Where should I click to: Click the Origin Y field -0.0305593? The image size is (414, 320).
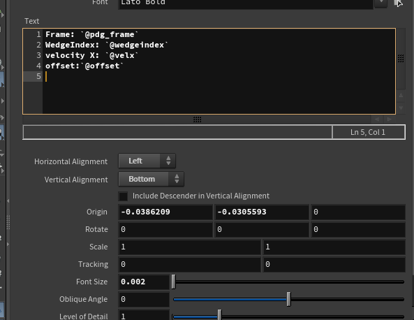[262, 212]
